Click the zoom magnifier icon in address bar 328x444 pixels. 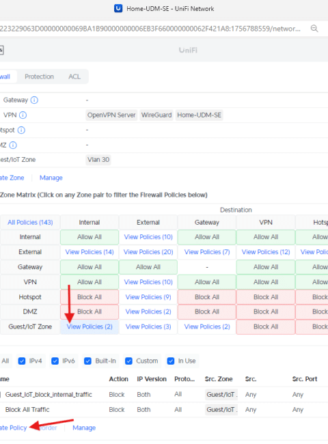(314, 29)
